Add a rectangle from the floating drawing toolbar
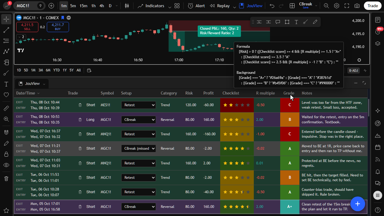 [x=287, y=22]
